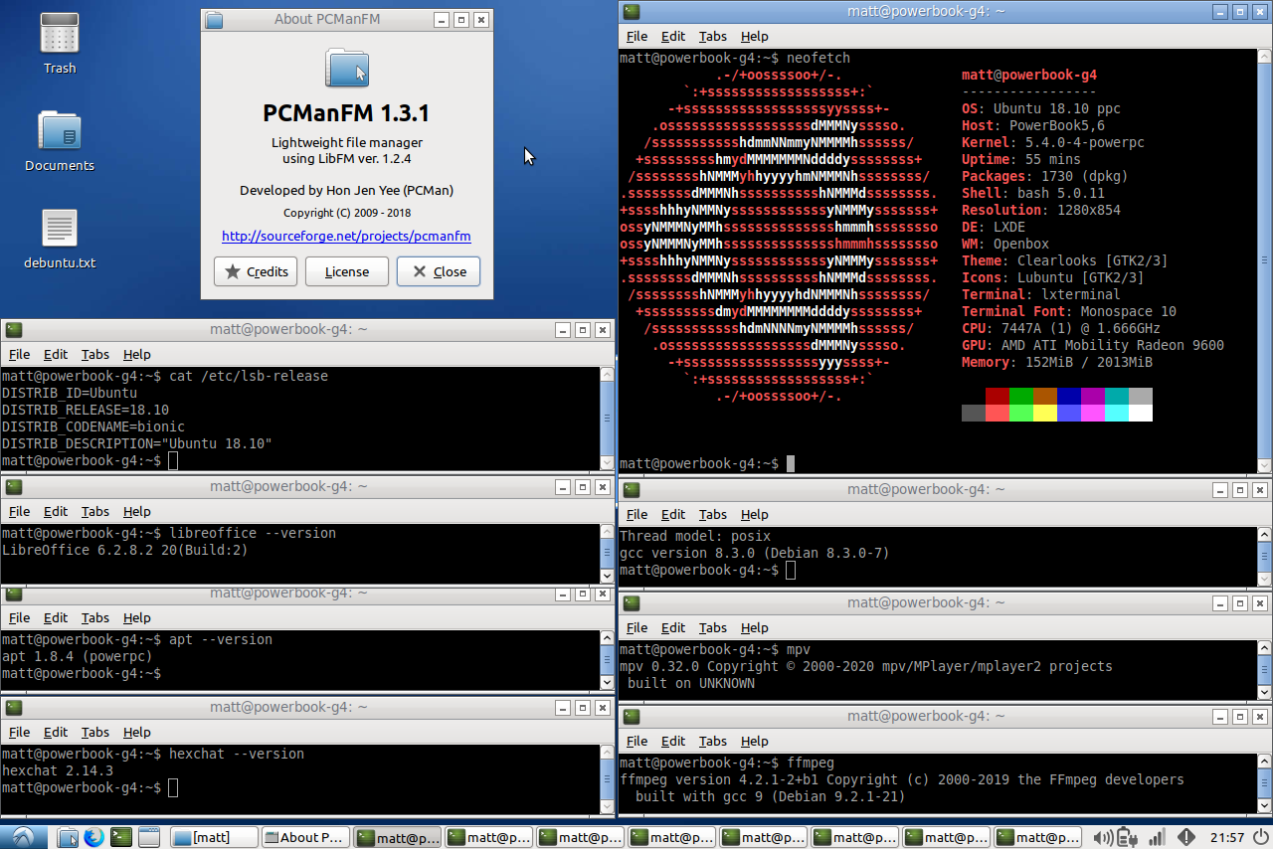The width and height of the screenshot is (1273, 849).
Task: Click 'gcc version 8.3.0' output line
Action: 755,553
